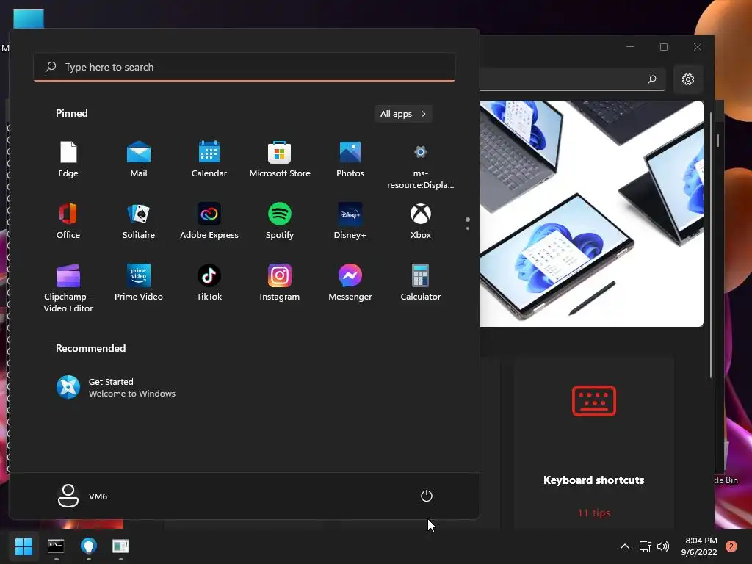Screen dimensions: 752x564
Task: Click the laptops hero image in Tips
Action: (x=591, y=214)
